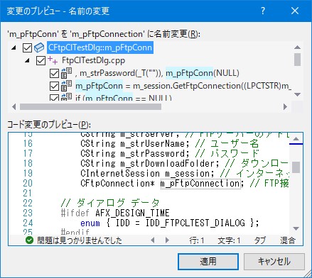Image resolution: width=312 pixels, height=278 pixels.
Task: Click the field icon beside CFtpClTestDlg::m_pFtpConn
Action: click(x=39, y=48)
